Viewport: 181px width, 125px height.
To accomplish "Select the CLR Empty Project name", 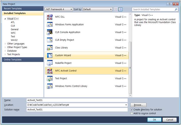I will (x=64, y=40).
